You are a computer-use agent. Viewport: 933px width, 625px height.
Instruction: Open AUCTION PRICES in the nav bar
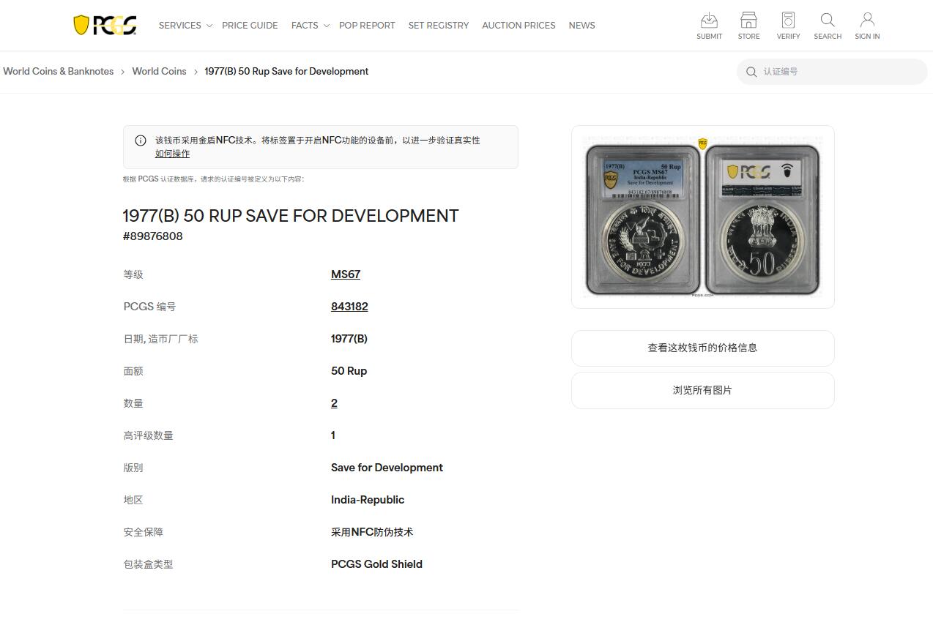point(518,25)
